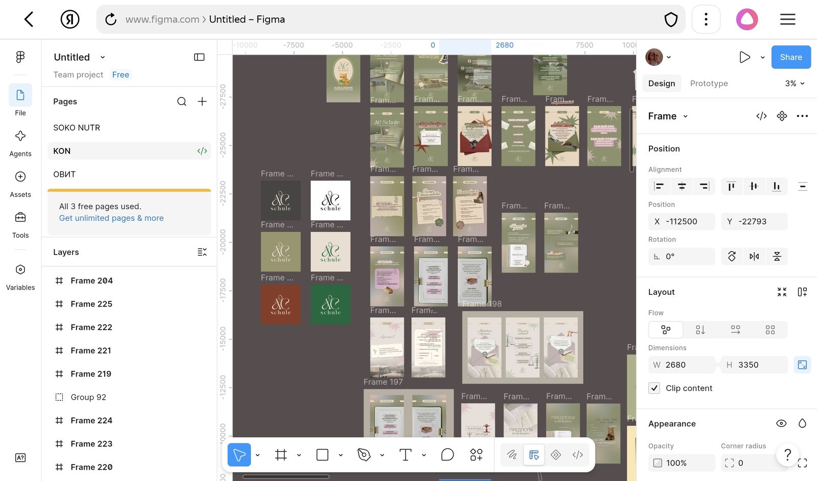The width and height of the screenshot is (817, 481).
Task: Toggle lock aspect ratio button by dimensions
Action: [x=802, y=365]
